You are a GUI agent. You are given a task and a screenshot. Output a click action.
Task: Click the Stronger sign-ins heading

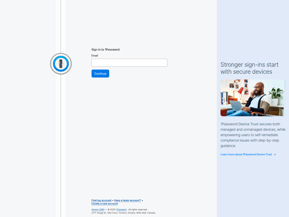pyautogui.click(x=249, y=68)
